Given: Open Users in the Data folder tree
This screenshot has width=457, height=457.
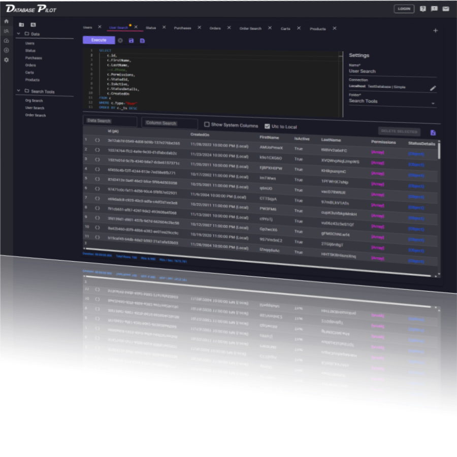Looking at the screenshot, I should point(30,44).
